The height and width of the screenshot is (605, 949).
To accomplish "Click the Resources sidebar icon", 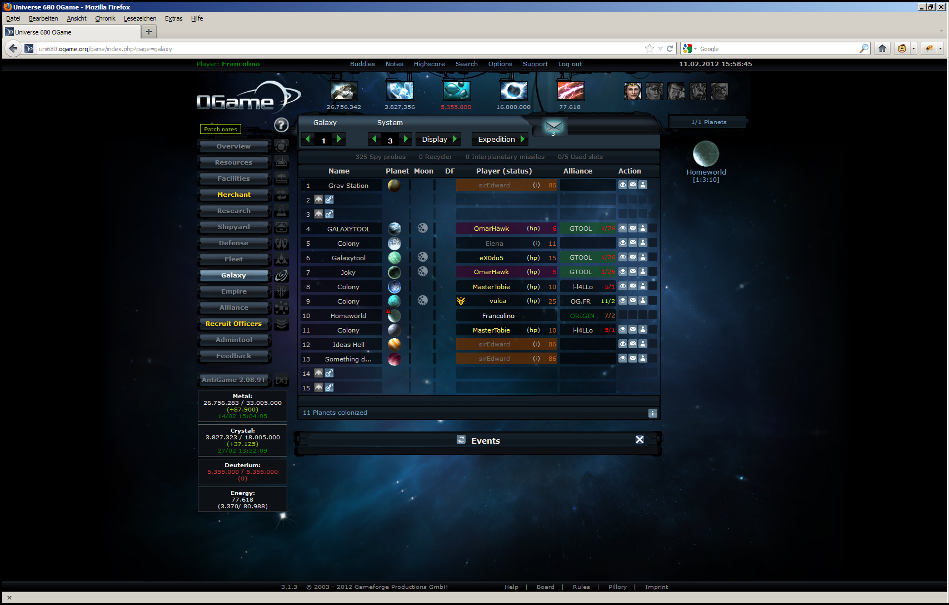I will (x=282, y=162).
